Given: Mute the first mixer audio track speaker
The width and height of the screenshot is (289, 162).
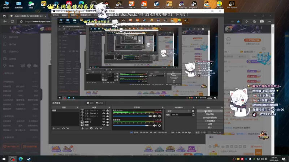Looking at the screenshot, I should click(x=155, y=116).
